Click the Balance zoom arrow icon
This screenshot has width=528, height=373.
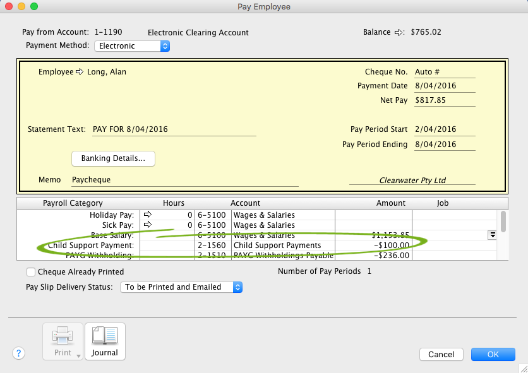(399, 32)
